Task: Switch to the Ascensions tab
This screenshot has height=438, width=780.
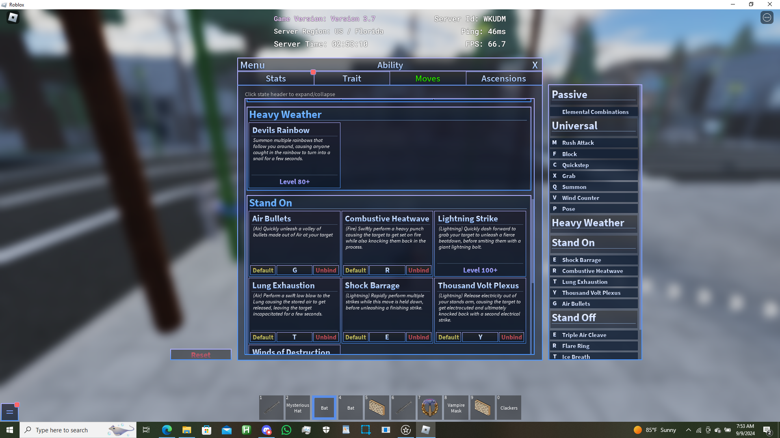Action: point(503,79)
